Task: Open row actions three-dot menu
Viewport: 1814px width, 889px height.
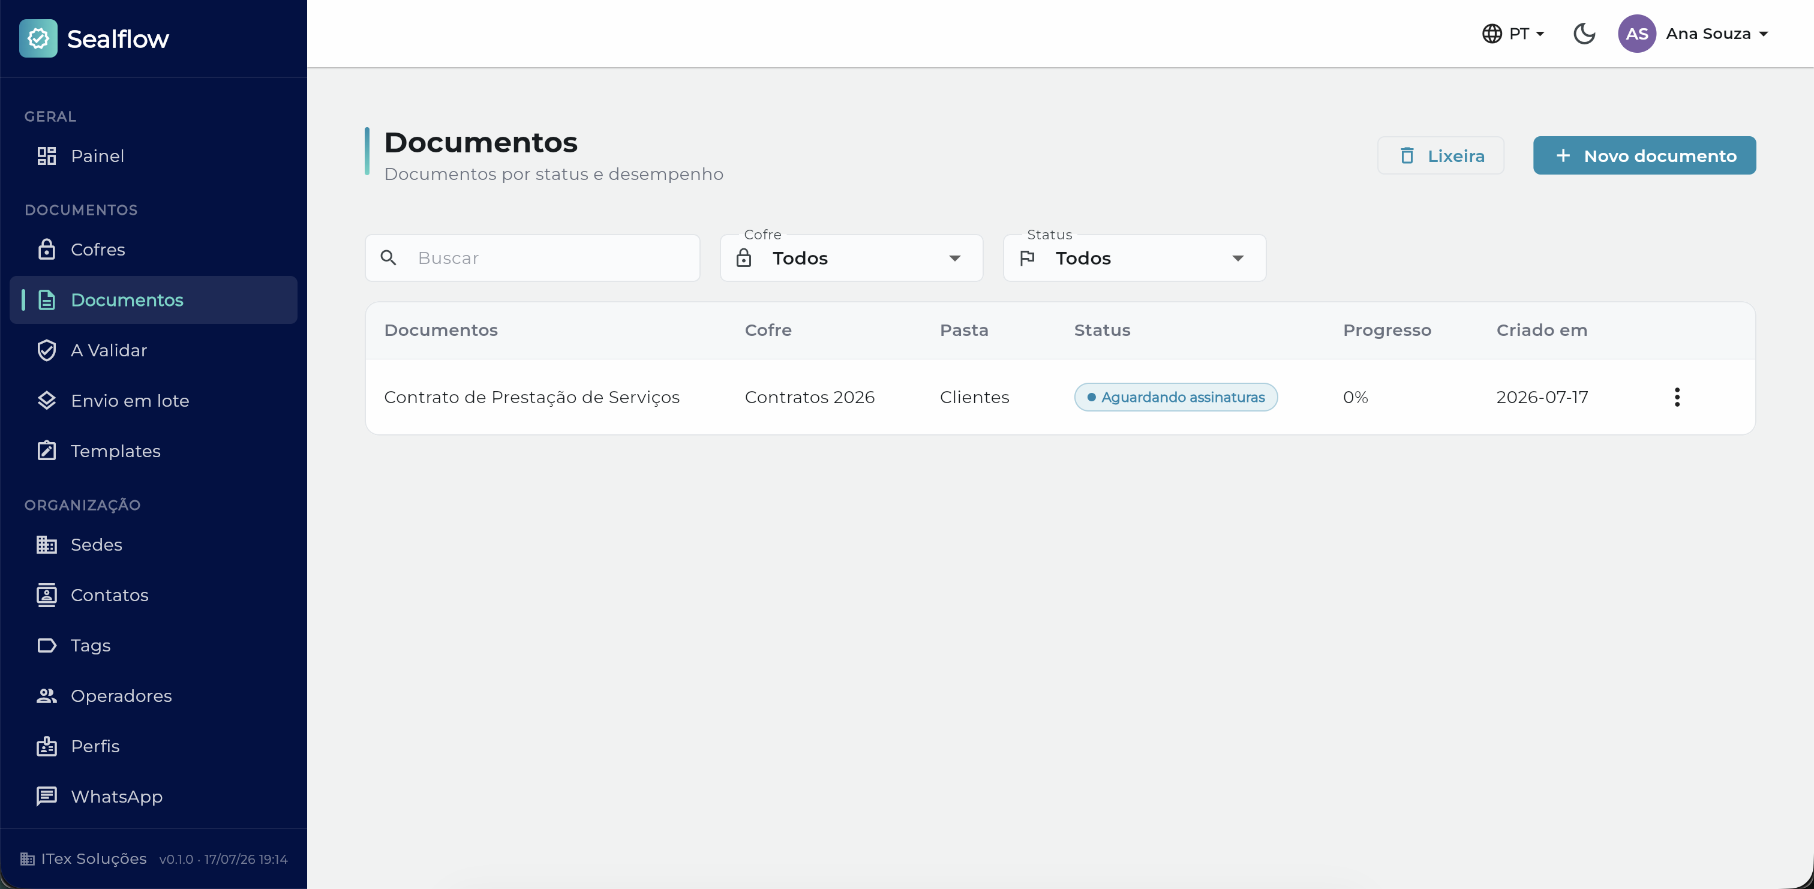Action: point(1677,397)
